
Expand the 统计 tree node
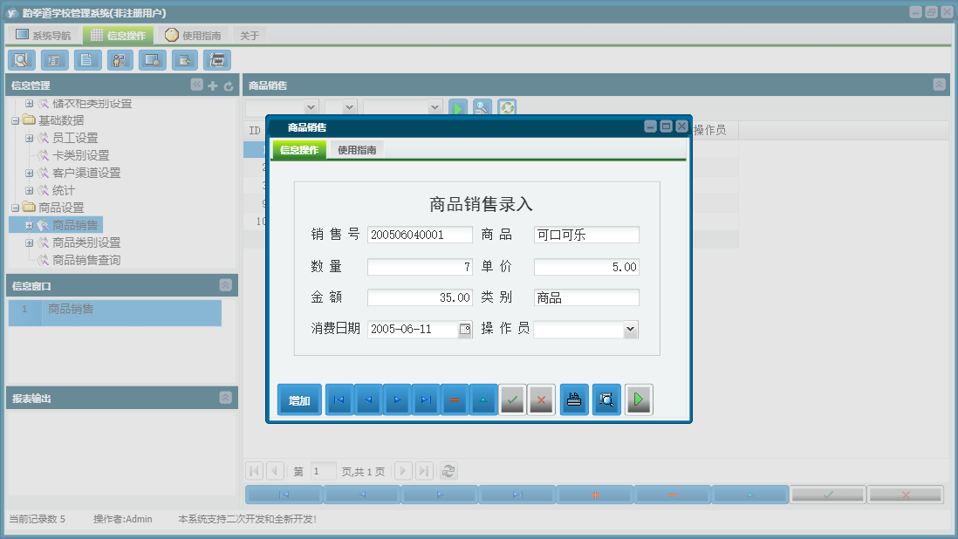click(x=28, y=190)
